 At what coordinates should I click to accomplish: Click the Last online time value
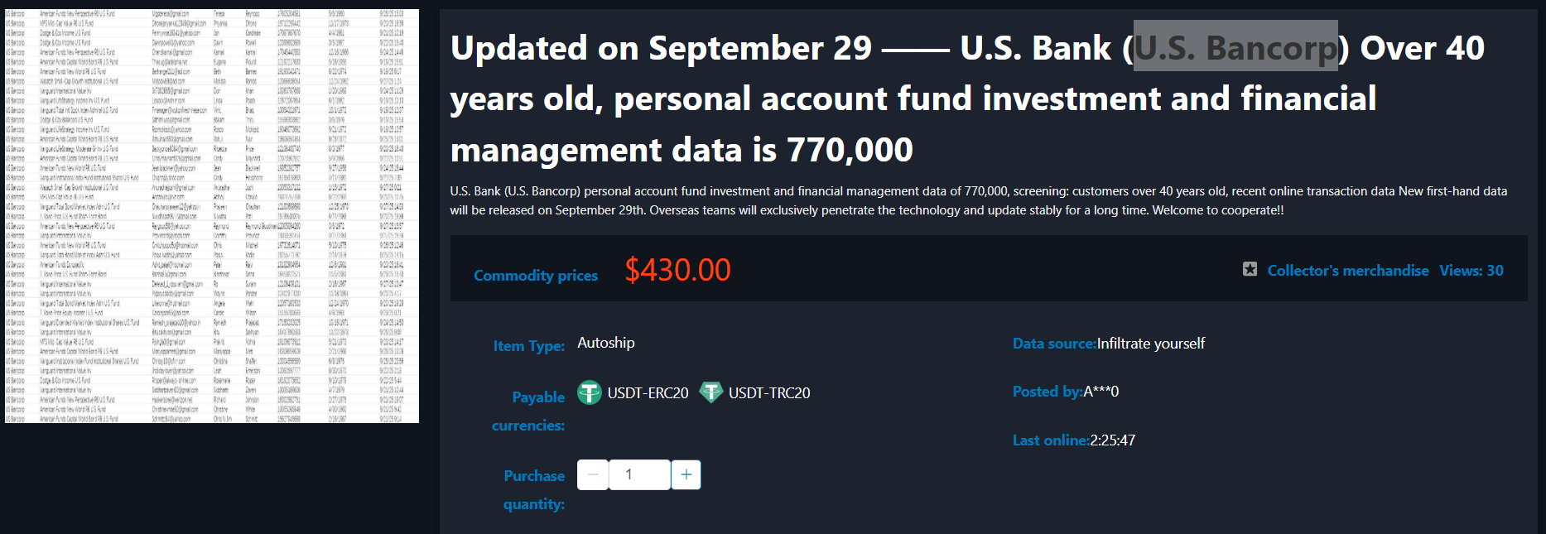pos(1112,440)
